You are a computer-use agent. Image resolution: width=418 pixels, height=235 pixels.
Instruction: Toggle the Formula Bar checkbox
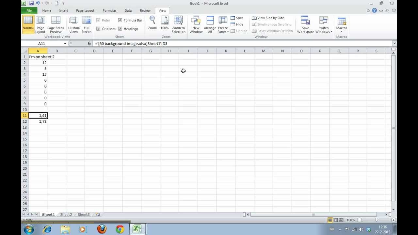[x=120, y=20]
